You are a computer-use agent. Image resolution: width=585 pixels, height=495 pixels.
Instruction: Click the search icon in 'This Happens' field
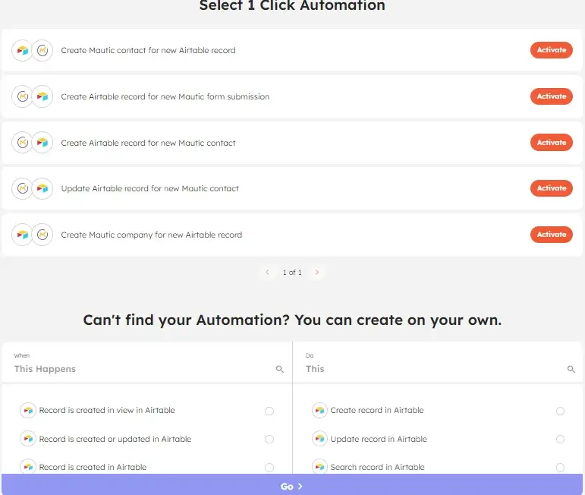[x=280, y=369]
